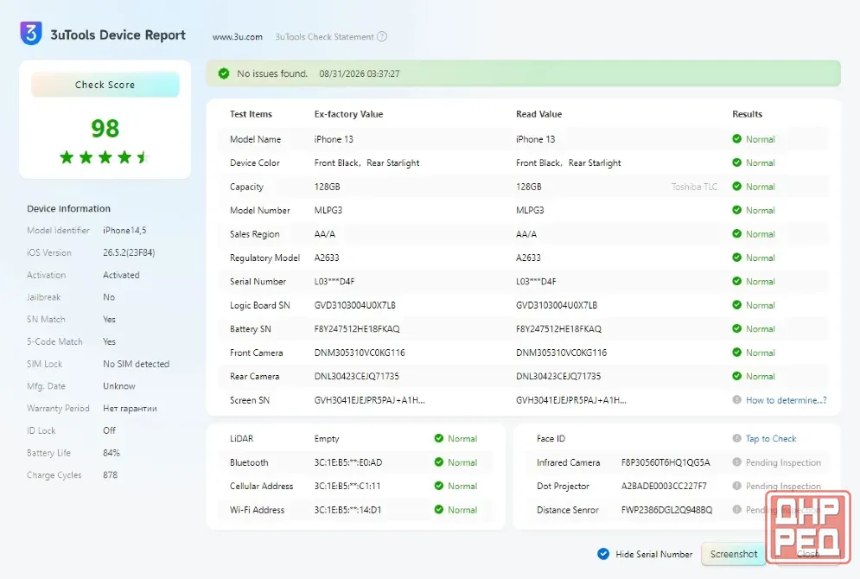Screen dimensions: 860x579
Task: Click the Normal check icon for Model Name
Action: pos(736,139)
